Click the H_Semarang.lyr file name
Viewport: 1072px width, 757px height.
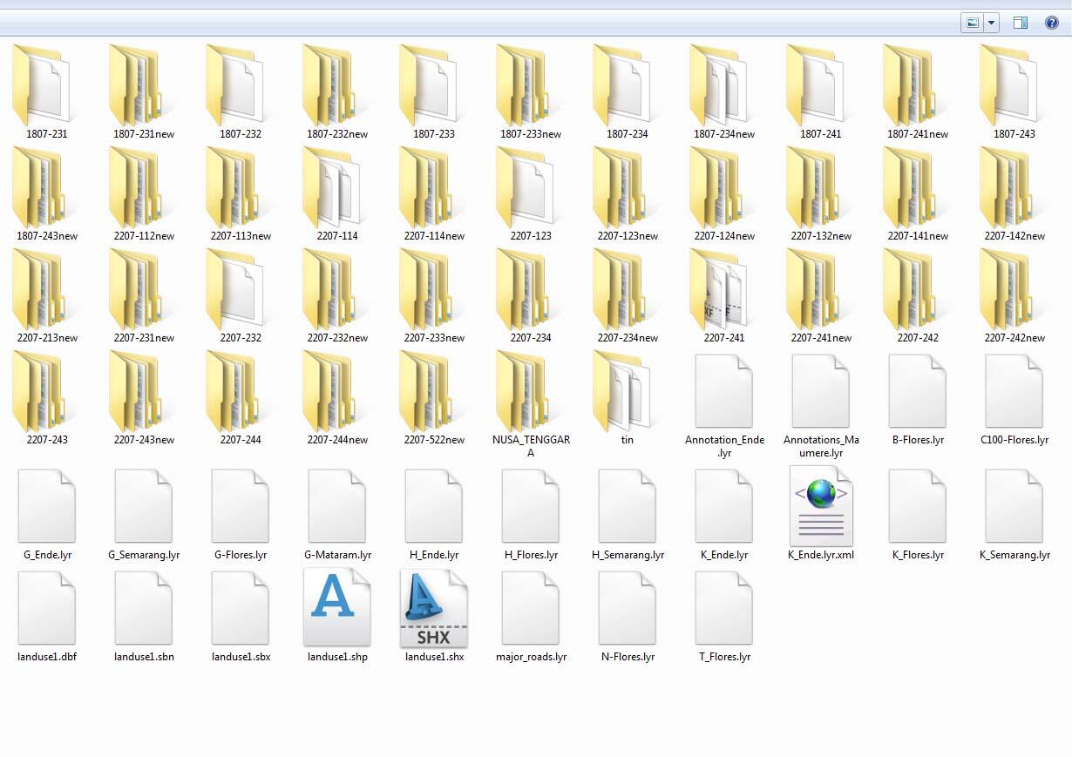pos(628,555)
